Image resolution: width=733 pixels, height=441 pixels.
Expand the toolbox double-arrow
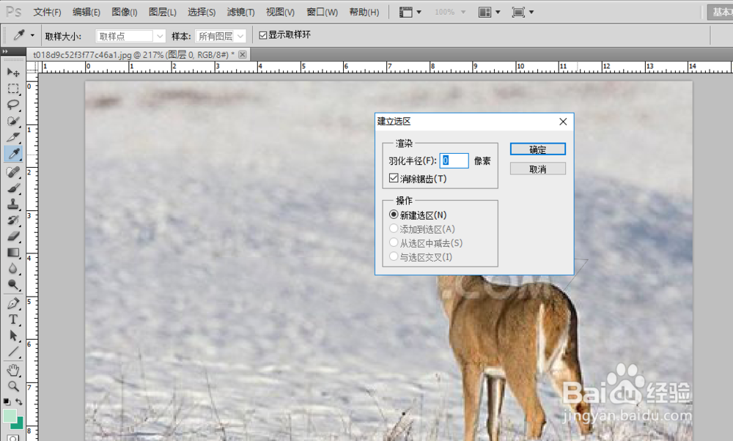pos(5,51)
